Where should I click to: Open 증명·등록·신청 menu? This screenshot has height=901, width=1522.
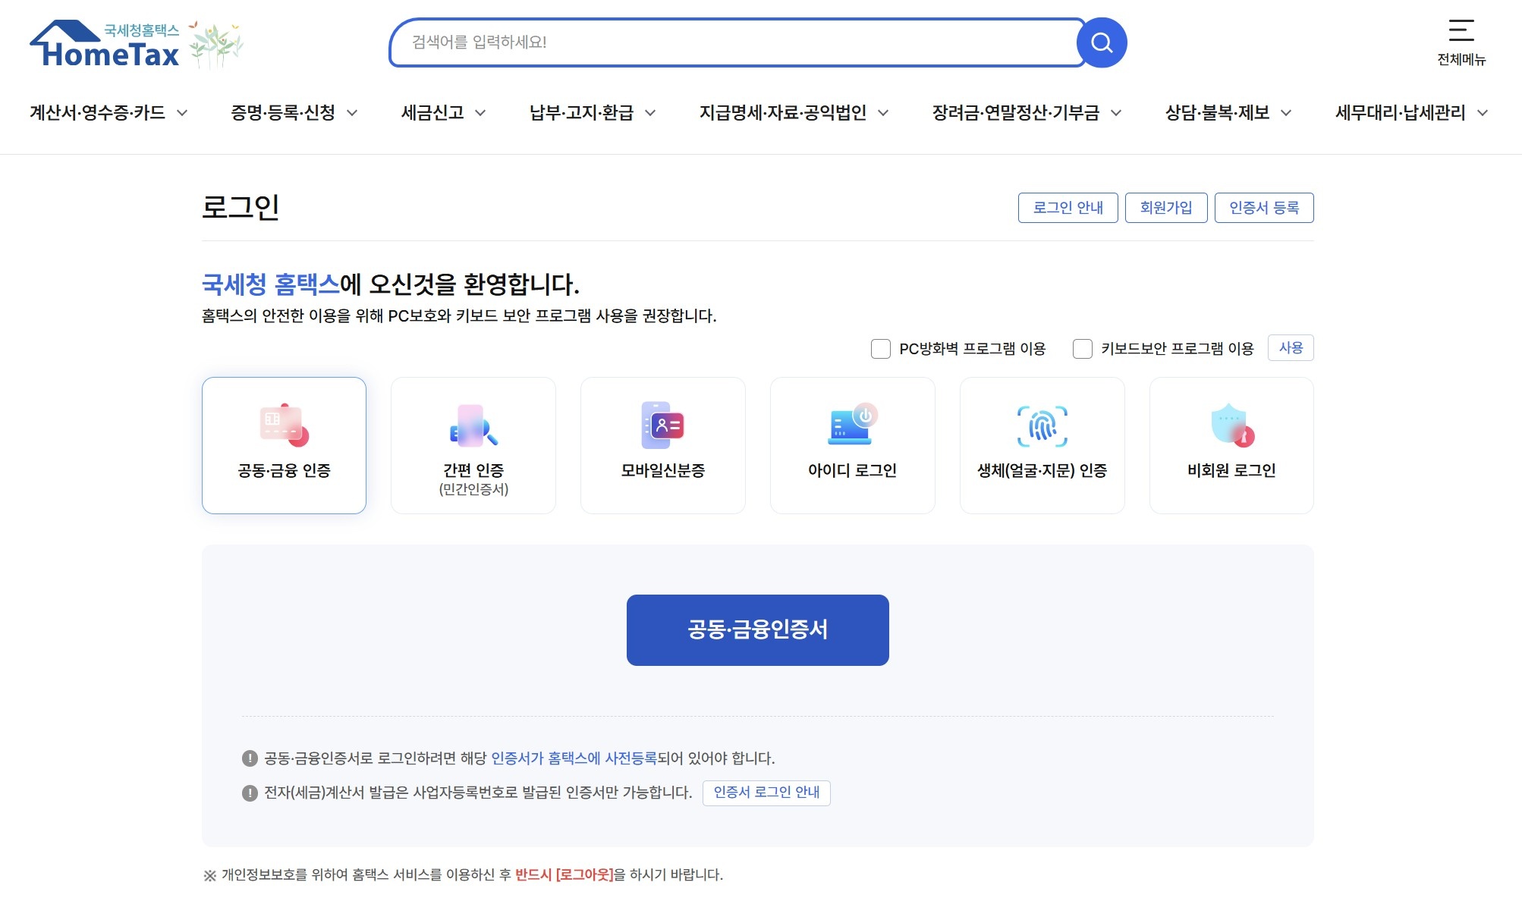pos(283,113)
